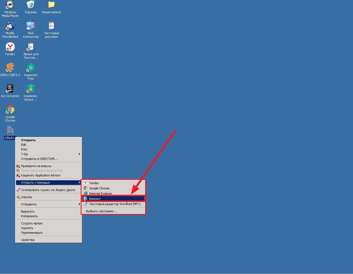
Task: Launch Avi Converter shortcut
Action: (x=10, y=89)
